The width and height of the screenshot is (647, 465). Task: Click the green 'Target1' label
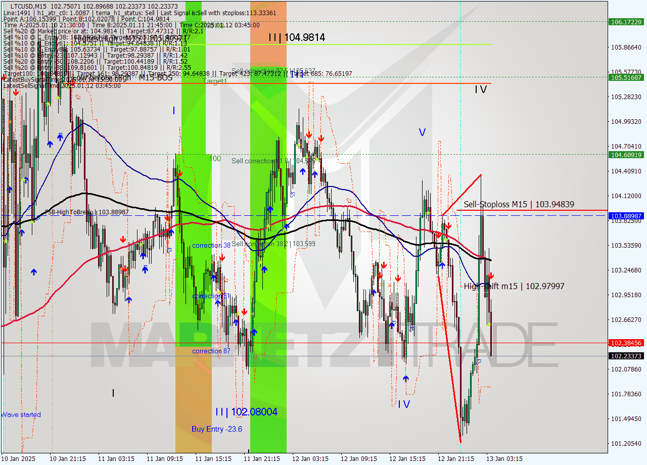pyautogui.click(x=215, y=81)
